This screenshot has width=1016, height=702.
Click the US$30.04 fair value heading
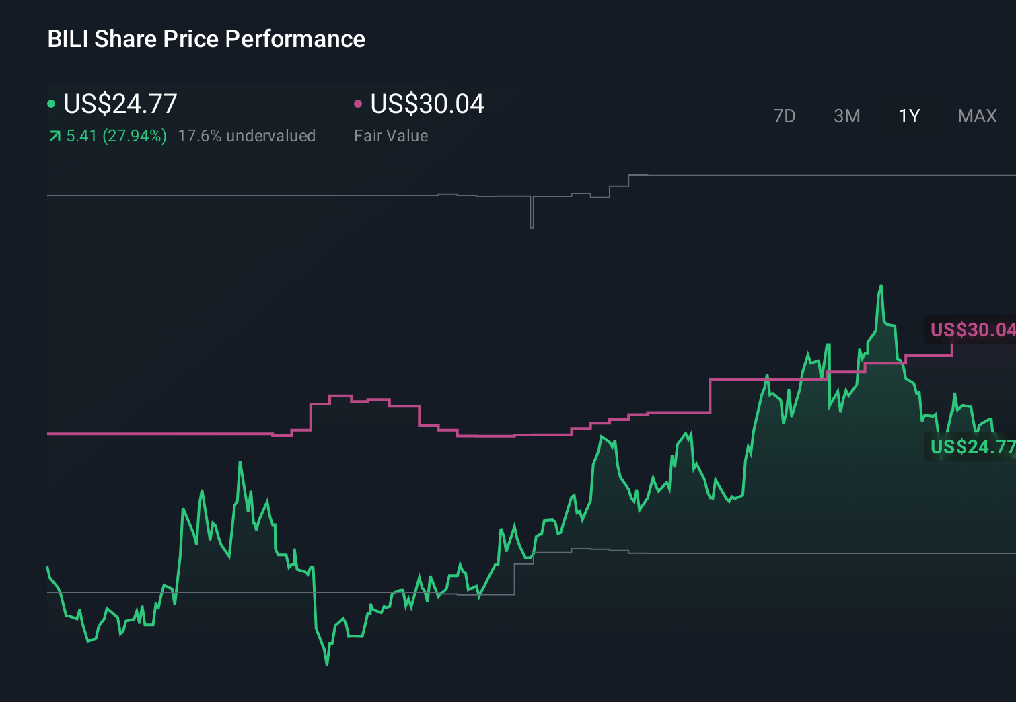click(x=427, y=104)
